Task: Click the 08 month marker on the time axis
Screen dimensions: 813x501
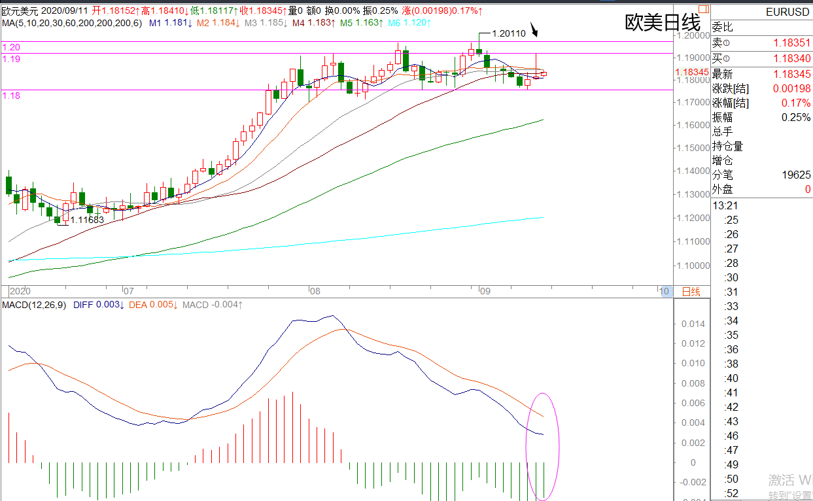Action: click(x=315, y=292)
